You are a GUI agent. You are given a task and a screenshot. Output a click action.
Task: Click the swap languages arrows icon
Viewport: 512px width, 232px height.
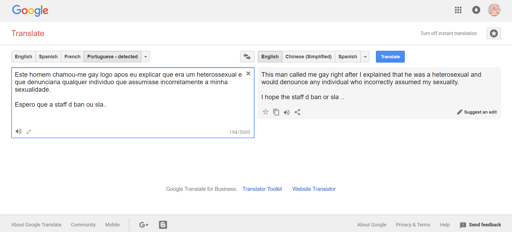[247, 57]
